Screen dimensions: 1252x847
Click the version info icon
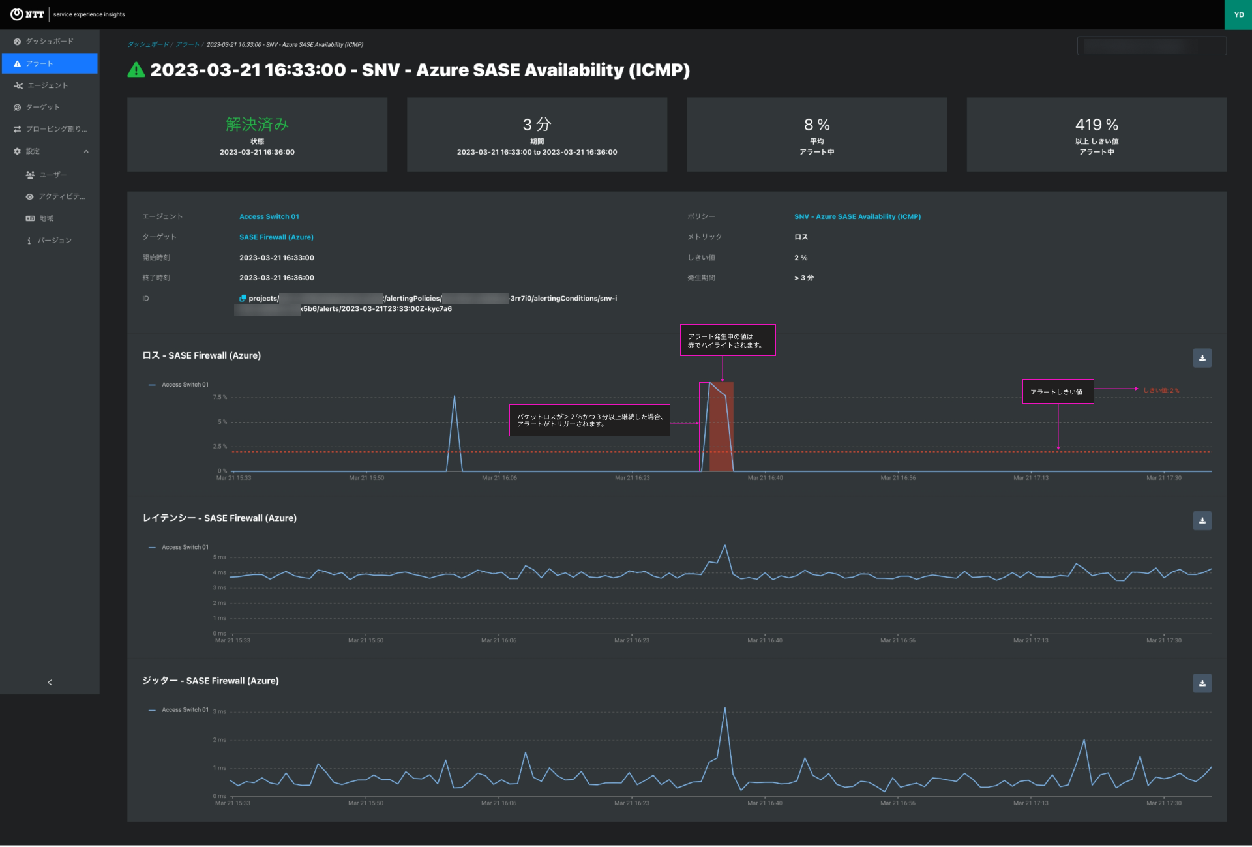(x=29, y=241)
